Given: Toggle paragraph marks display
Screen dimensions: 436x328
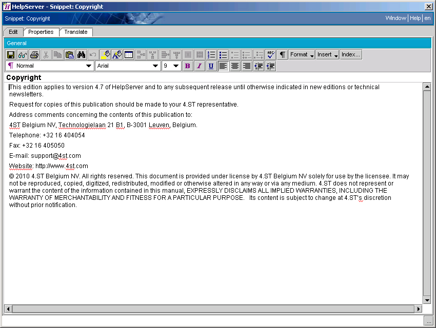Looking at the screenshot, I should 282,55.
